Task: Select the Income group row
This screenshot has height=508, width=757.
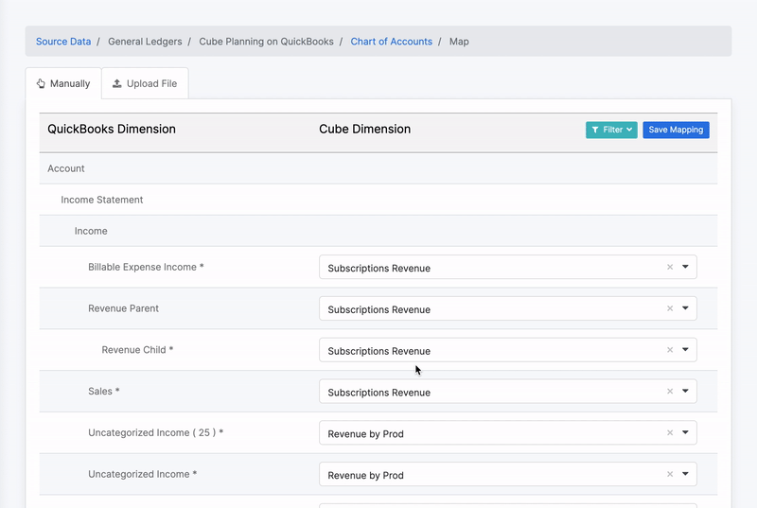Action: tap(378, 231)
